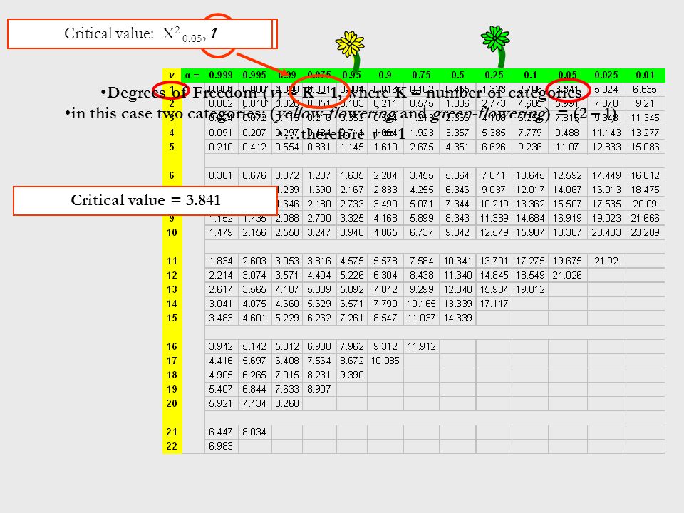684x513 pixels.
Task: Click the cell containing 13.277
Action: point(645,133)
